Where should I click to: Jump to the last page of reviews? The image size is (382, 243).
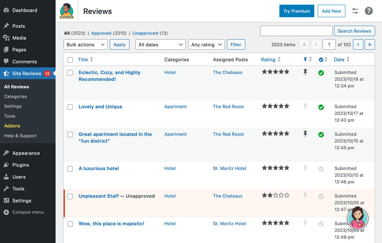click(x=369, y=45)
